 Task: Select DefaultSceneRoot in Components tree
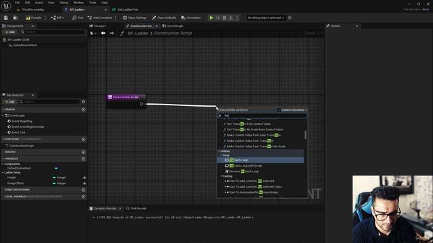pos(25,45)
